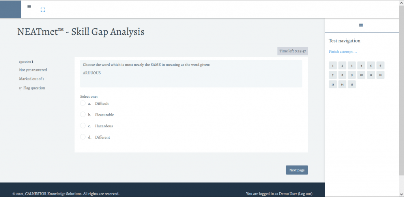Image resolution: width=404 pixels, height=197 pixels.
Task: Jump to question 14 in navigation
Action: click(342, 84)
